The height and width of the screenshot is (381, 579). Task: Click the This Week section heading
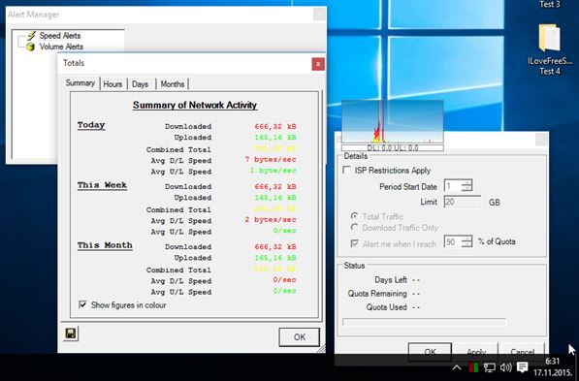102,185
